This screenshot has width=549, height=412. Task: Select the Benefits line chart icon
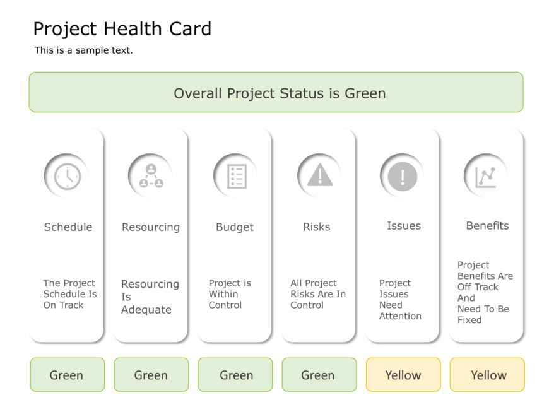(486, 176)
